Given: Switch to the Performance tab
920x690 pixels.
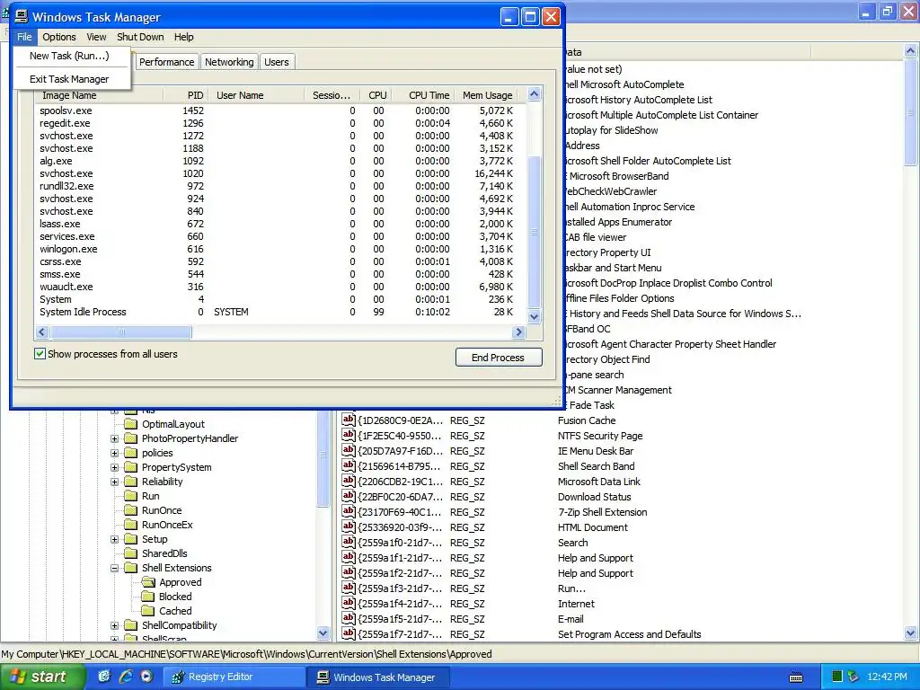Looking at the screenshot, I should pos(166,62).
